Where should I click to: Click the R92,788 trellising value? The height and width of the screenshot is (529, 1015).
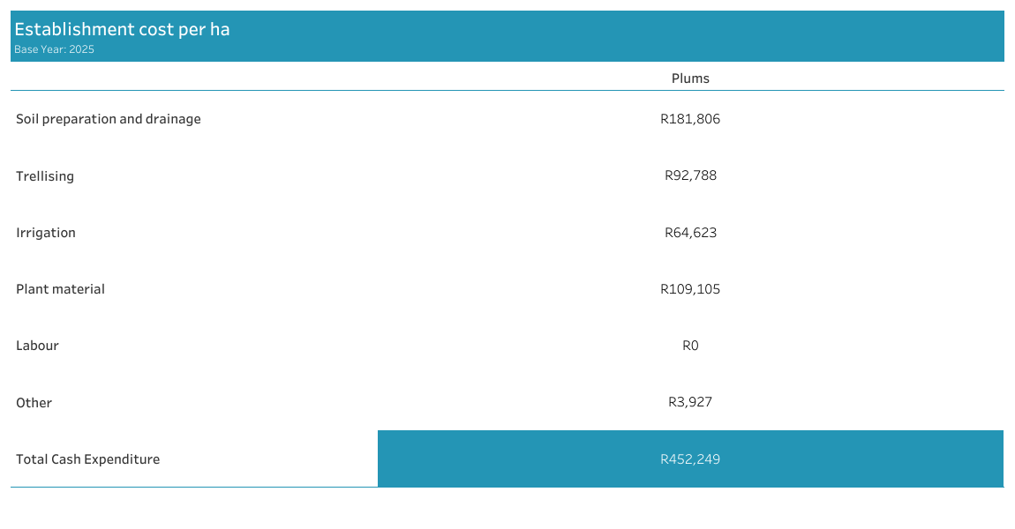(x=690, y=175)
